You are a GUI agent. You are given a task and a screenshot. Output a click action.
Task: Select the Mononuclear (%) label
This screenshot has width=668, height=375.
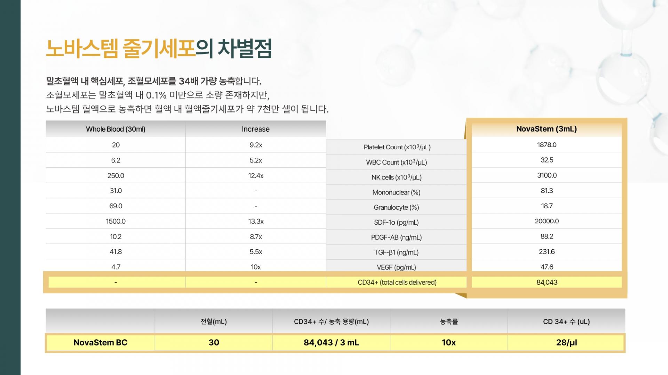396,192
